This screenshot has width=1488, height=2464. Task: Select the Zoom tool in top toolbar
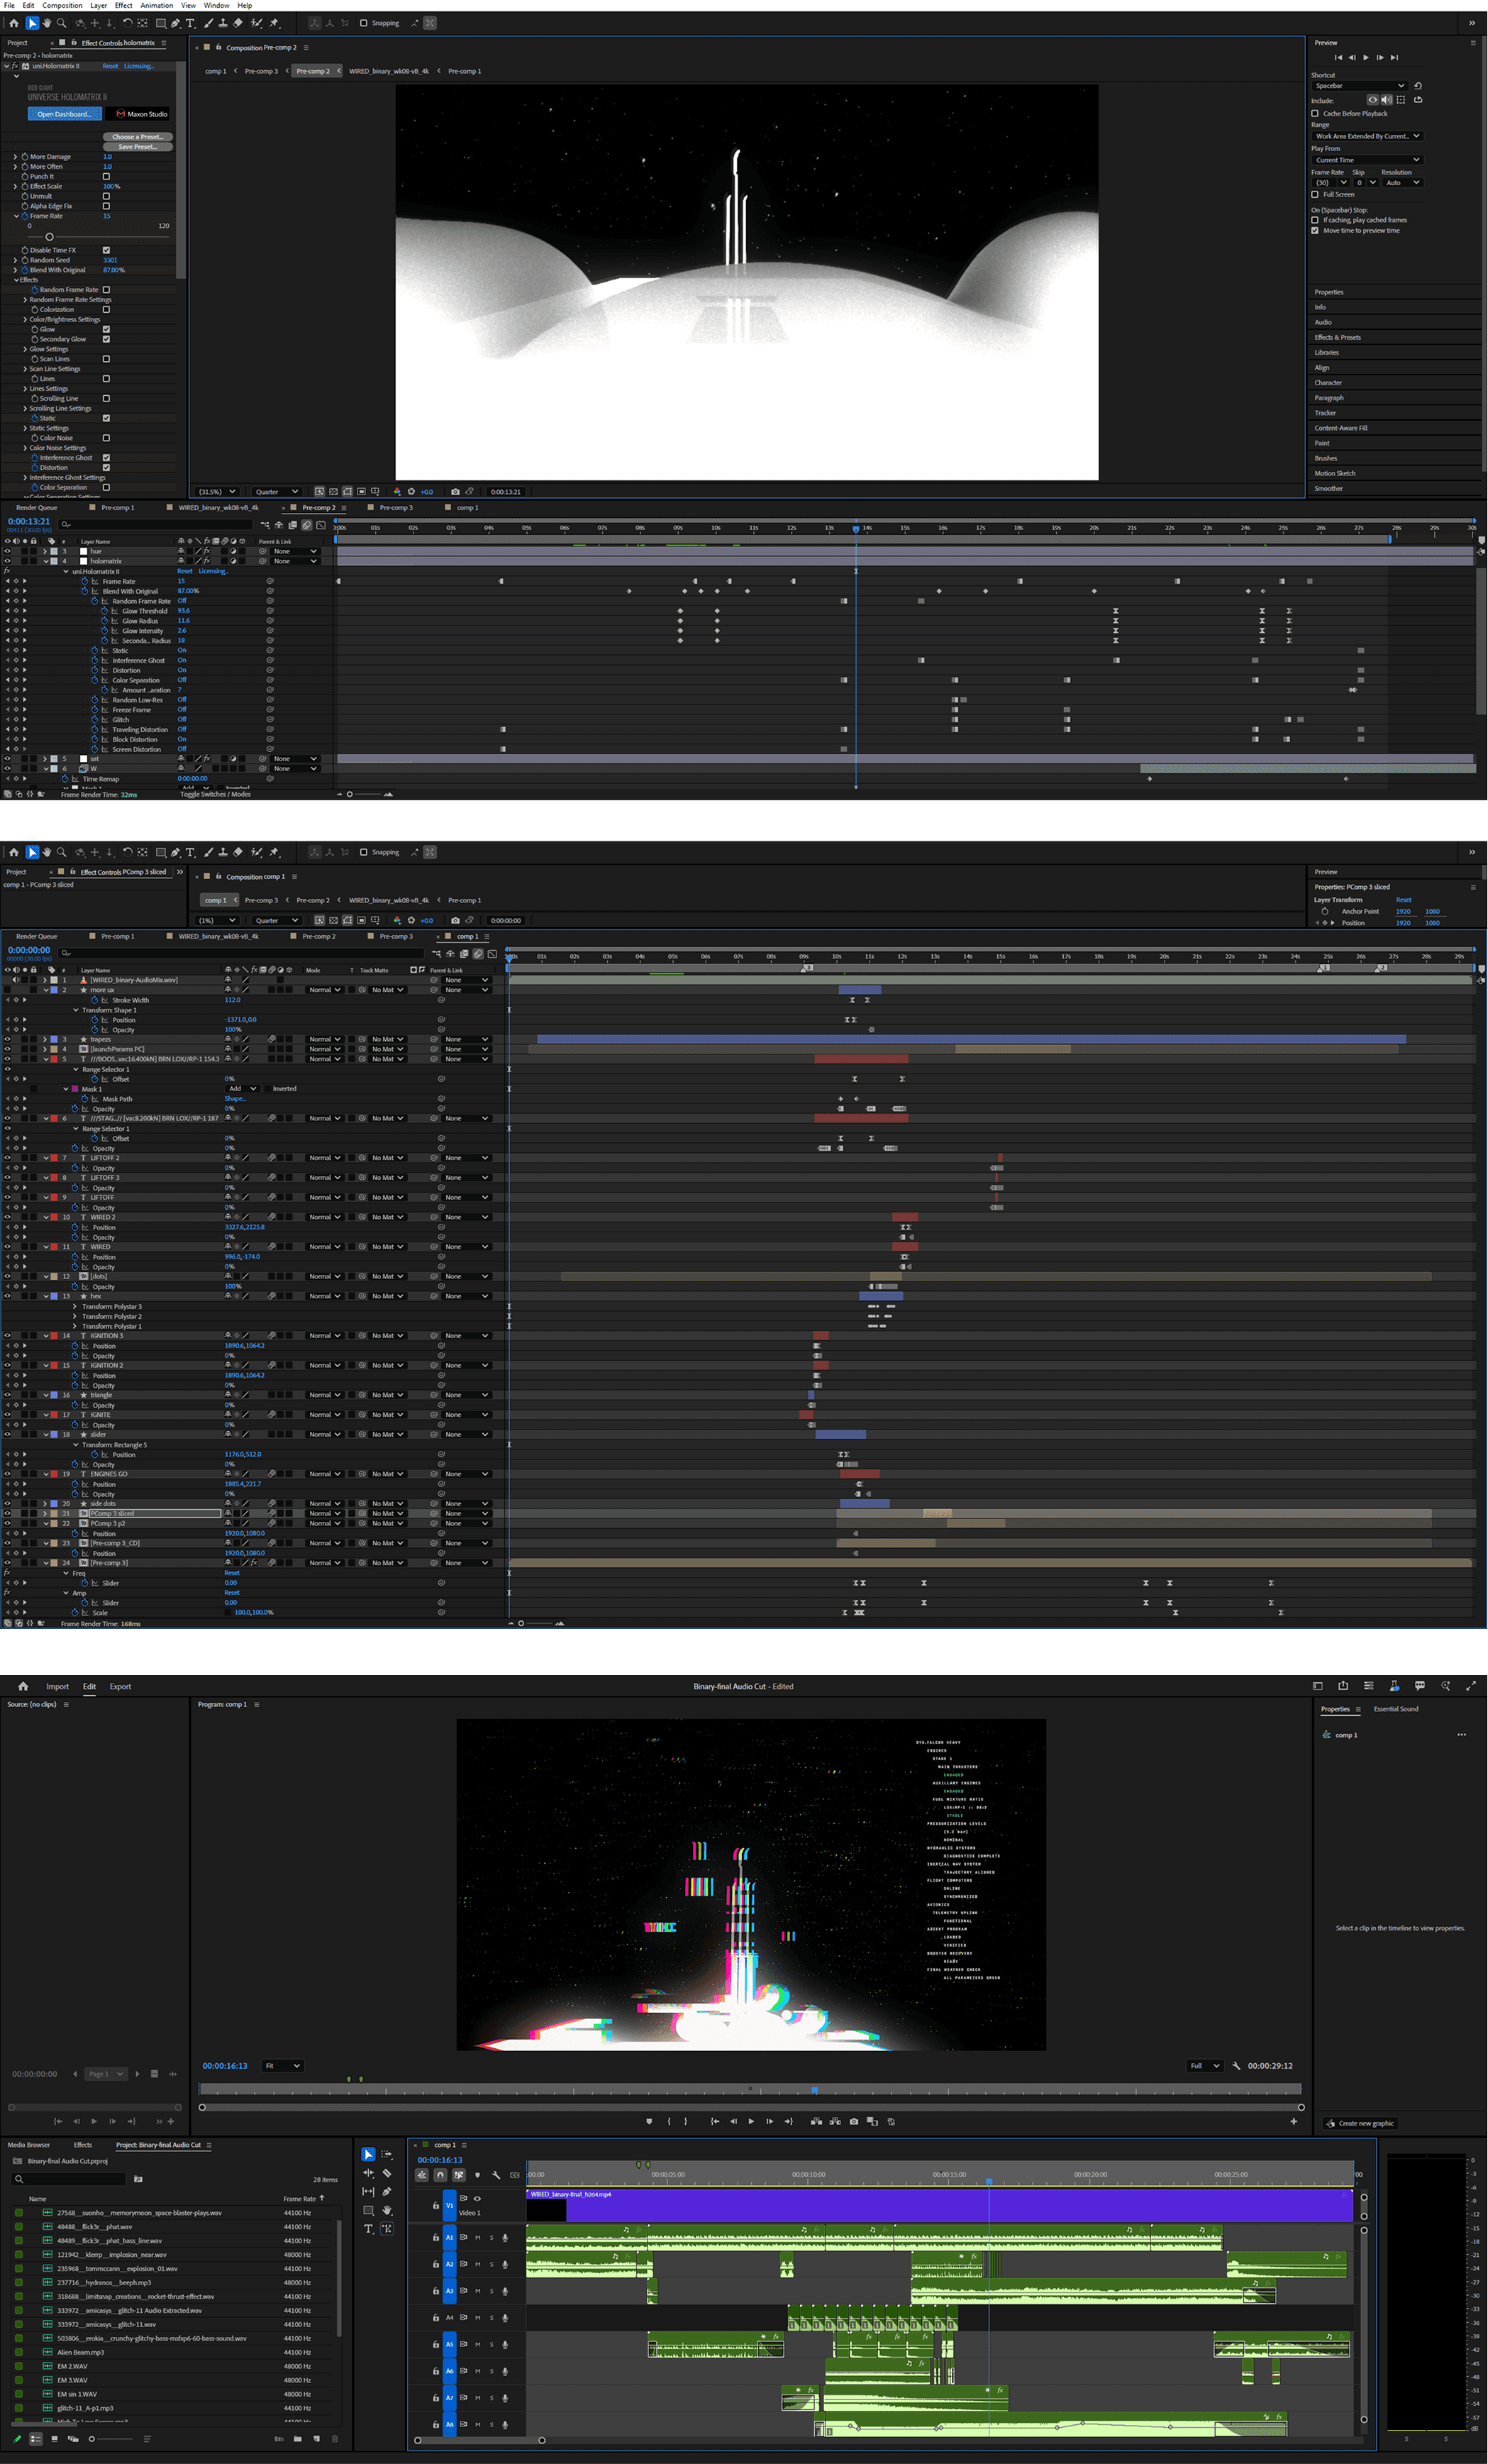(61, 23)
